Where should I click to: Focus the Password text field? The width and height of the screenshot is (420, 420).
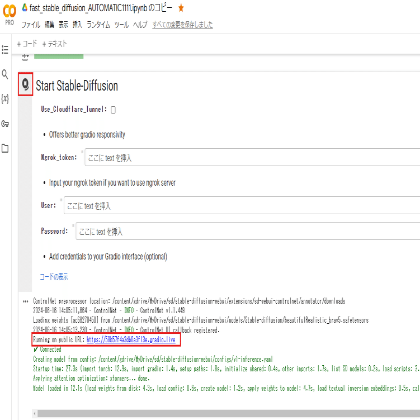(248, 231)
